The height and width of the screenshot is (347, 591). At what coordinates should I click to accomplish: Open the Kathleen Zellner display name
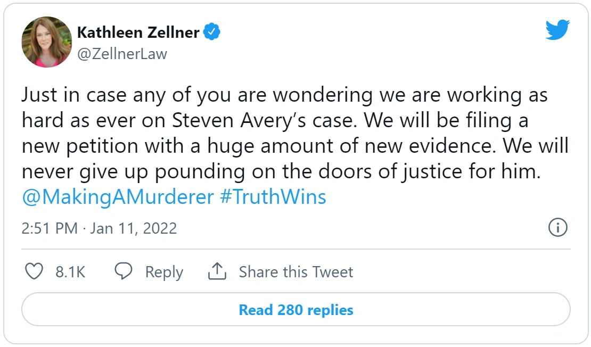[138, 32]
